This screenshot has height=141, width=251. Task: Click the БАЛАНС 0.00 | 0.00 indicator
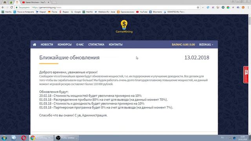pos(183,45)
